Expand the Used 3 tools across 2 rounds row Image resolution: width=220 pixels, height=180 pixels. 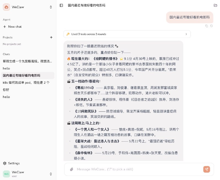click(x=127, y=34)
